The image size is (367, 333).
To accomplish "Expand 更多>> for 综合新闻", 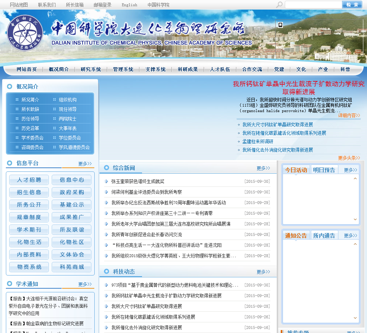I will pyautogui.click(x=263, y=168).
